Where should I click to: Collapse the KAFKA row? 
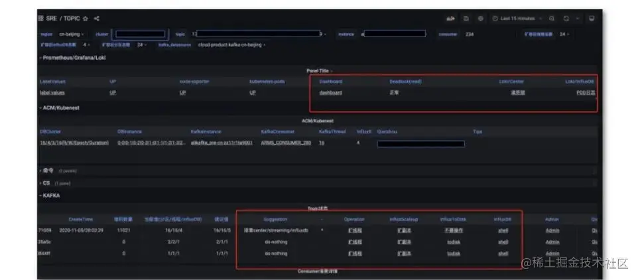click(50, 195)
